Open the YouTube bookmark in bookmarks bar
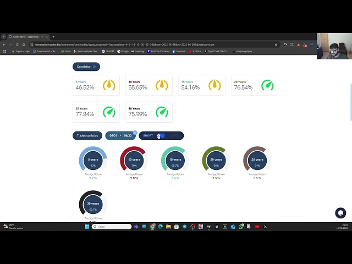Image resolution: width=352 pixels, height=264 pixels. (194, 51)
